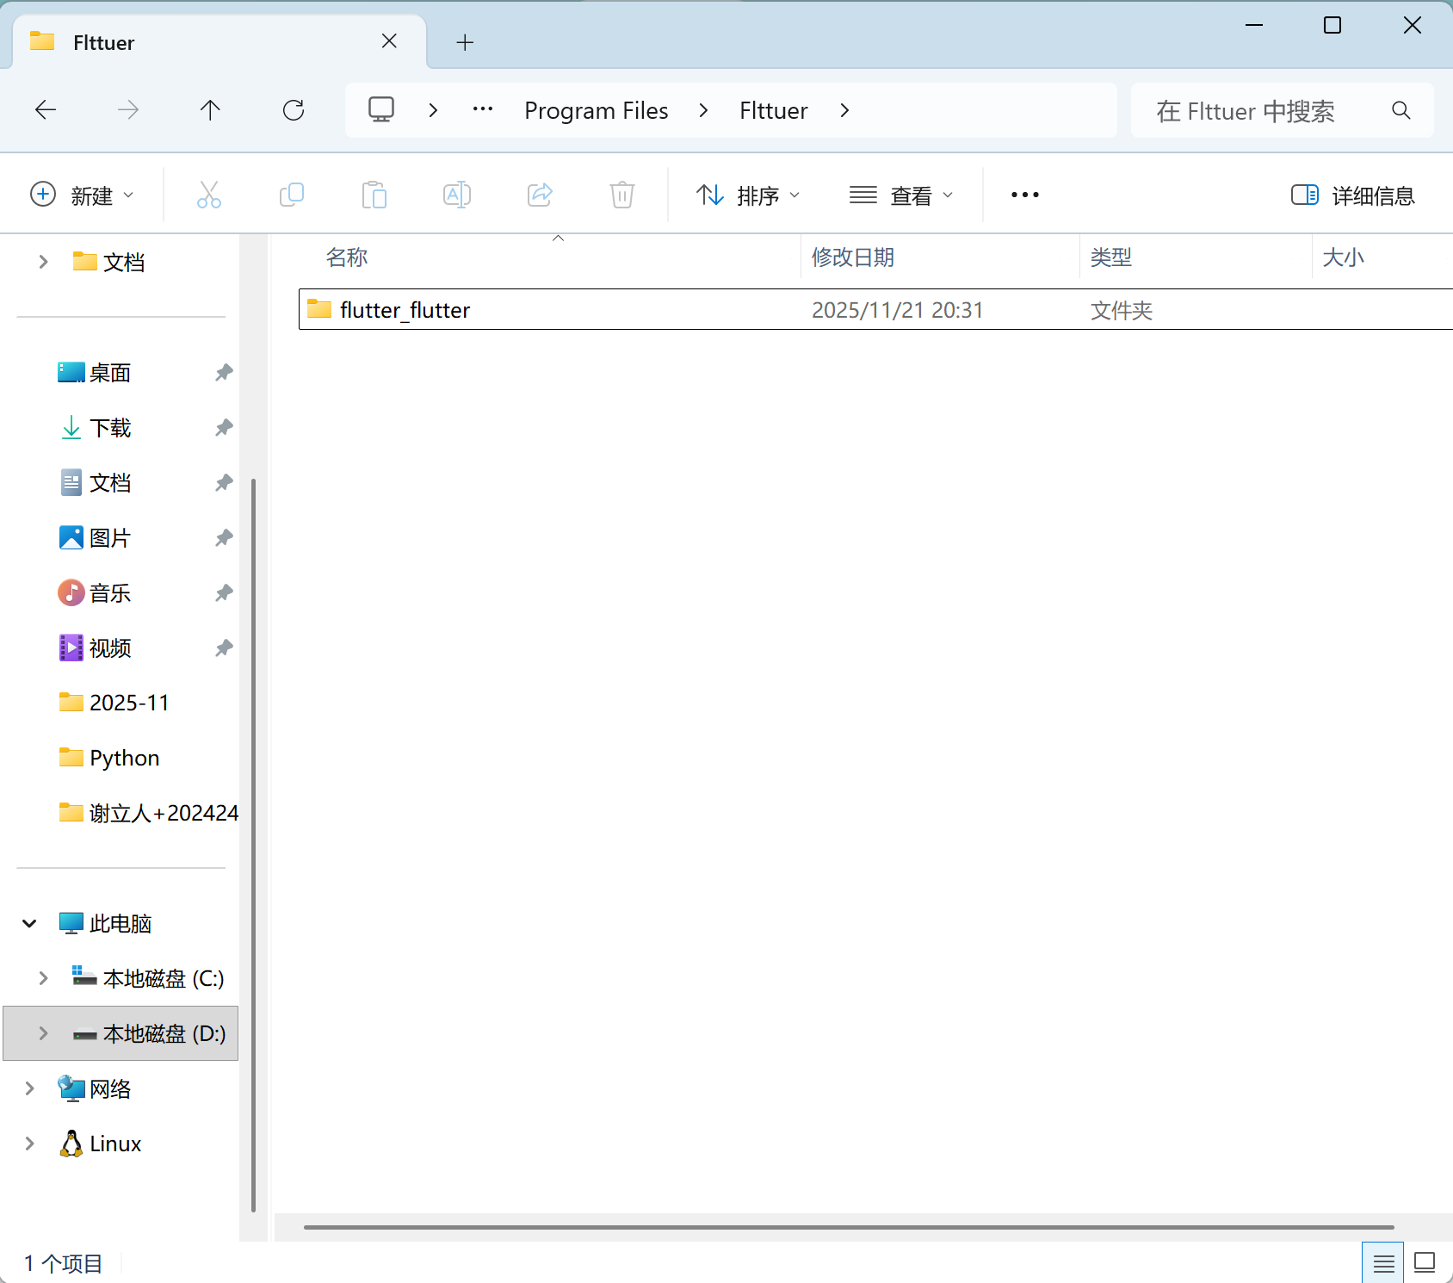
Task: Open a new tab with the plus button
Action: click(465, 41)
